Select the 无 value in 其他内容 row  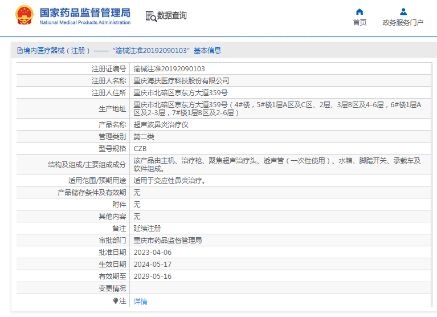[x=137, y=216]
